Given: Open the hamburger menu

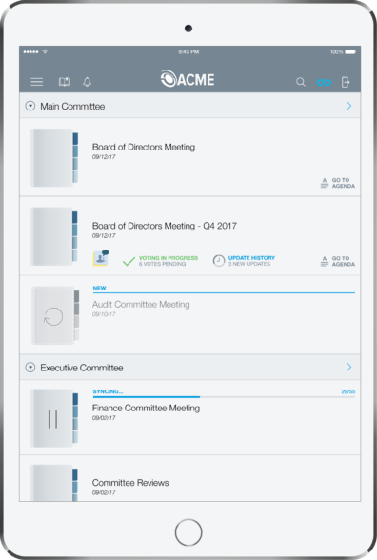Looking at the screenshot, I should point(37,82).
